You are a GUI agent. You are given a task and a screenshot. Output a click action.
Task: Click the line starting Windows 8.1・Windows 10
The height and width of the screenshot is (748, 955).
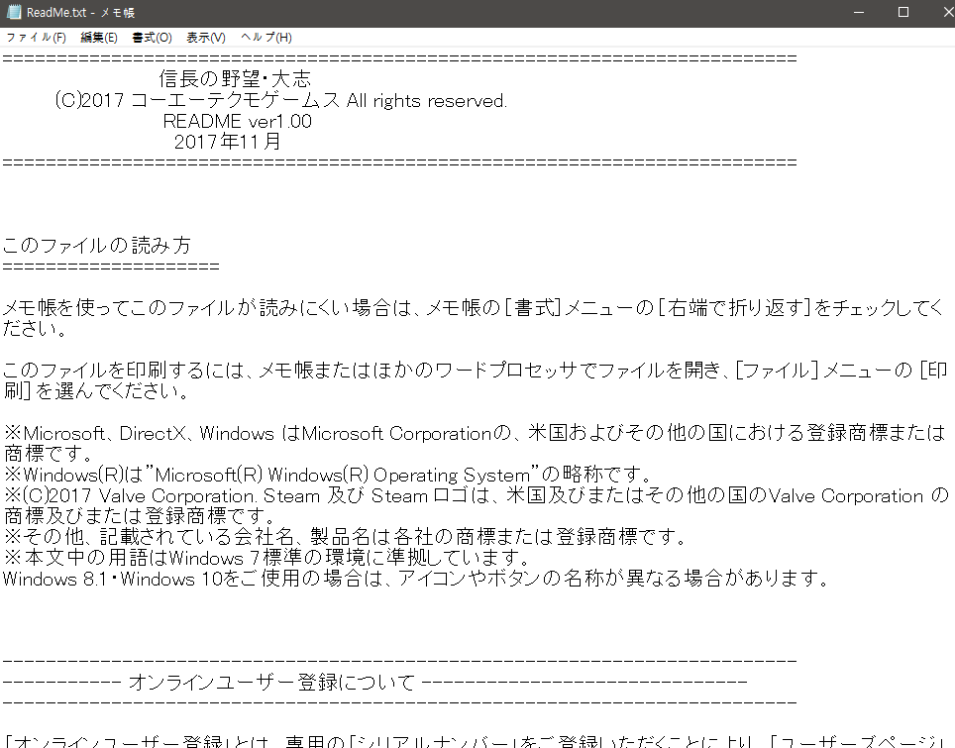coord(416,578)
